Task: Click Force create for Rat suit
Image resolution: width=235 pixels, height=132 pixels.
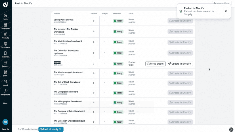Action: click(x=156, y=64)
